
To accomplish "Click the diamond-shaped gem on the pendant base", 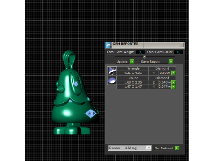I will tap(91, 114).
